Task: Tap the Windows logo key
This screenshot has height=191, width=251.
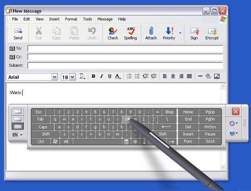Action: (x=55, y=141)
